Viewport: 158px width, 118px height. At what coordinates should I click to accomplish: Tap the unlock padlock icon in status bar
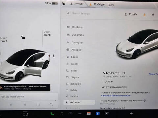(x=64, y=4)
